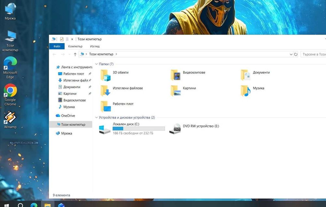Click File Explorer taskbar button
The width and height of the screenshot is (326, 207).
point(47,204)
